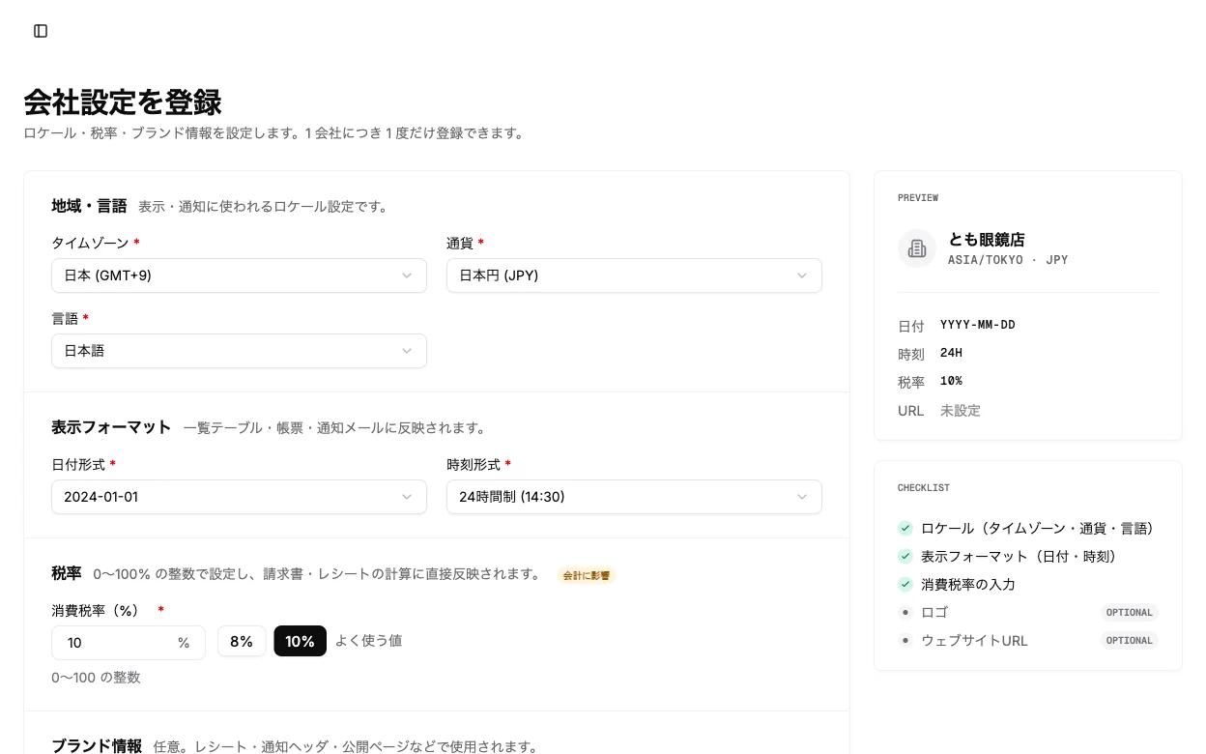
Task: Click the 消費税率 input field
Action: tap(129, 643)
